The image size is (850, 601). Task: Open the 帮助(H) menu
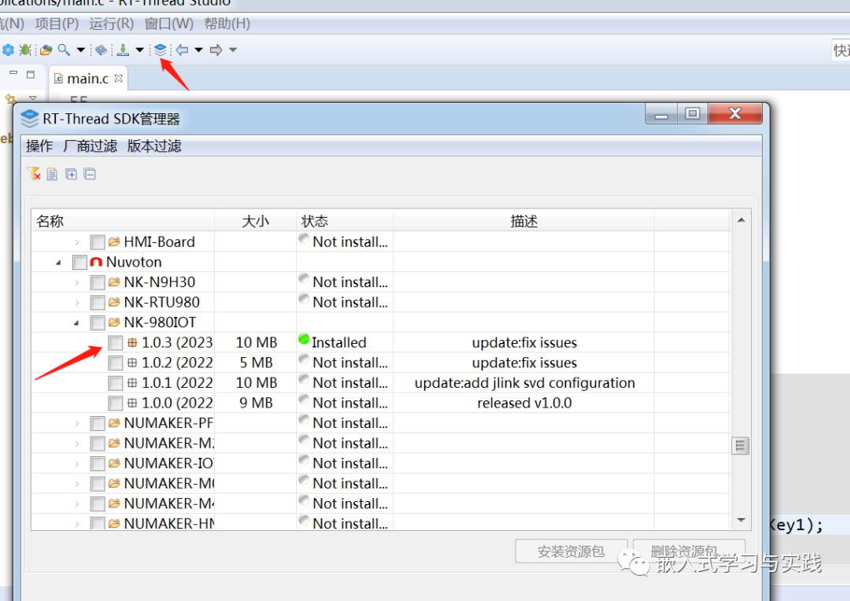pyautogui.click(x=227, y=24)
